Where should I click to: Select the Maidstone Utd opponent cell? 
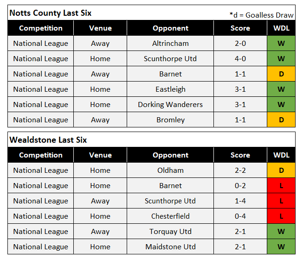point(170,247)
